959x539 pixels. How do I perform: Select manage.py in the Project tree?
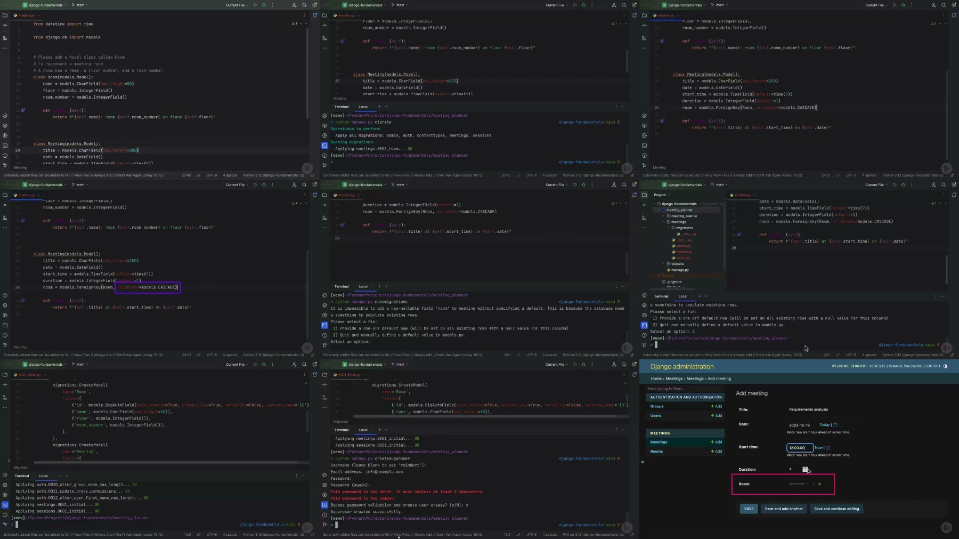point(679,270)
